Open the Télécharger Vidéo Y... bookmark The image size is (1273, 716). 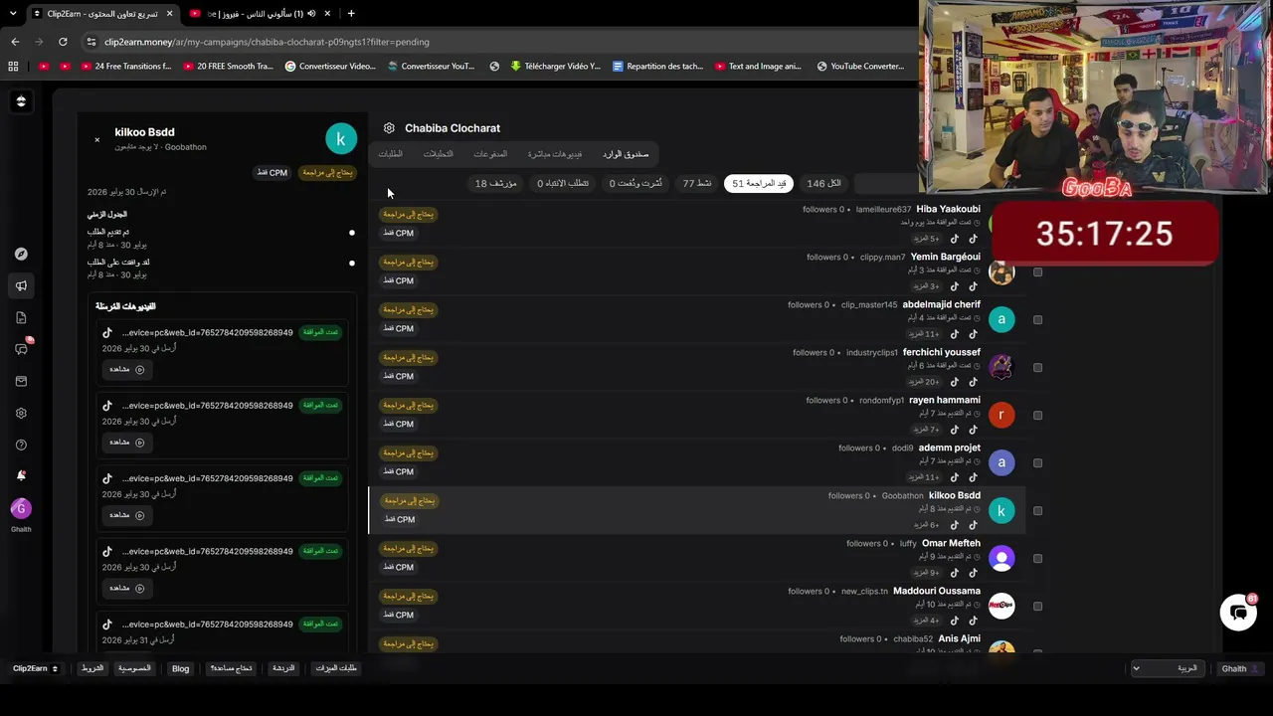tap(555, 67)
